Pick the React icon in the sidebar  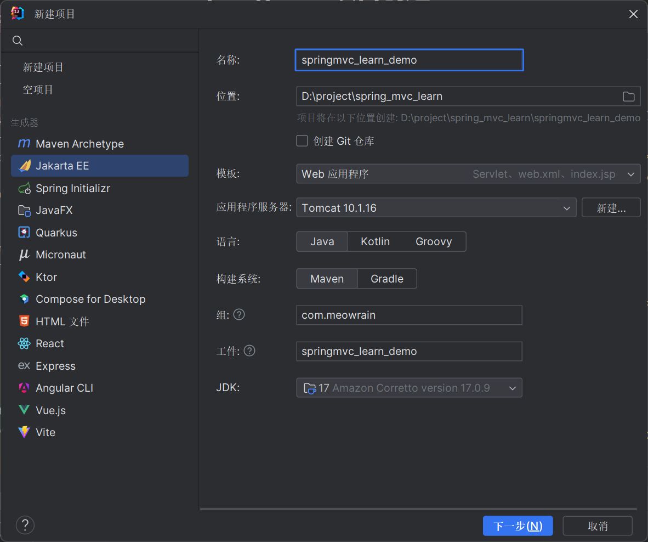coord(24,344)
